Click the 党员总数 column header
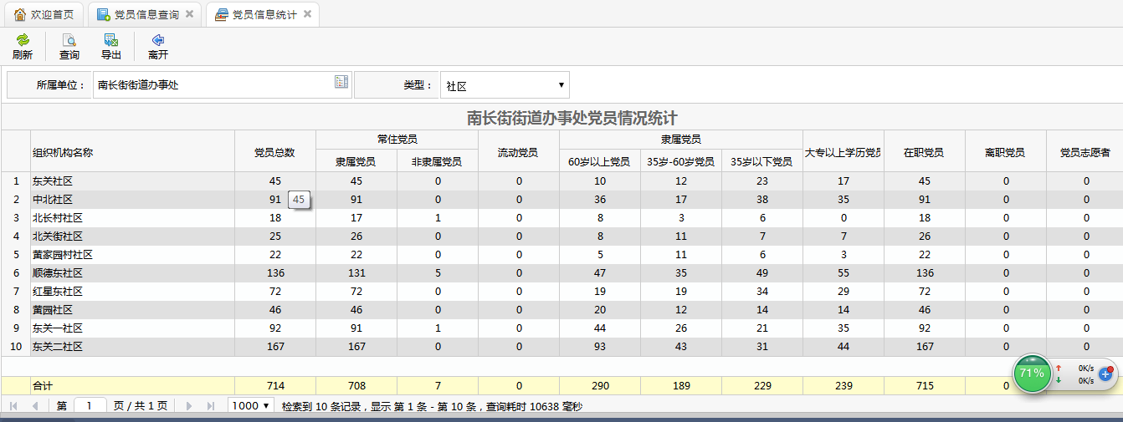 pos(274,152)
